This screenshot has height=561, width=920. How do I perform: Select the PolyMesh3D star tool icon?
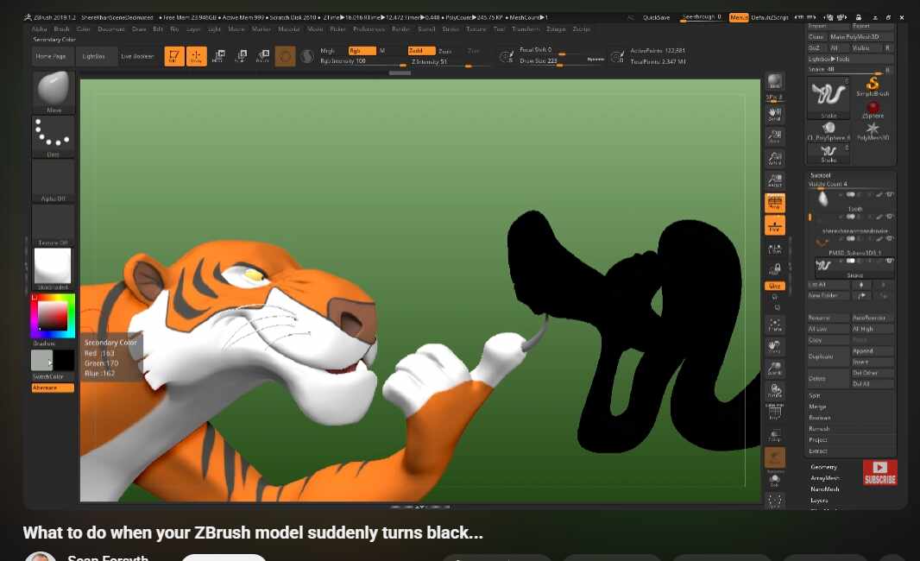[873, 131]
